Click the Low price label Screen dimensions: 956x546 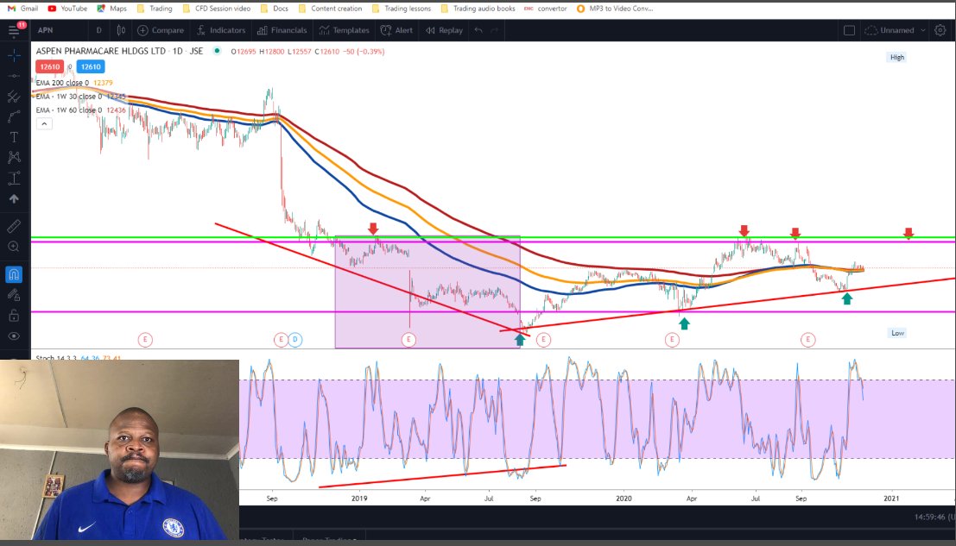[897, 333]
